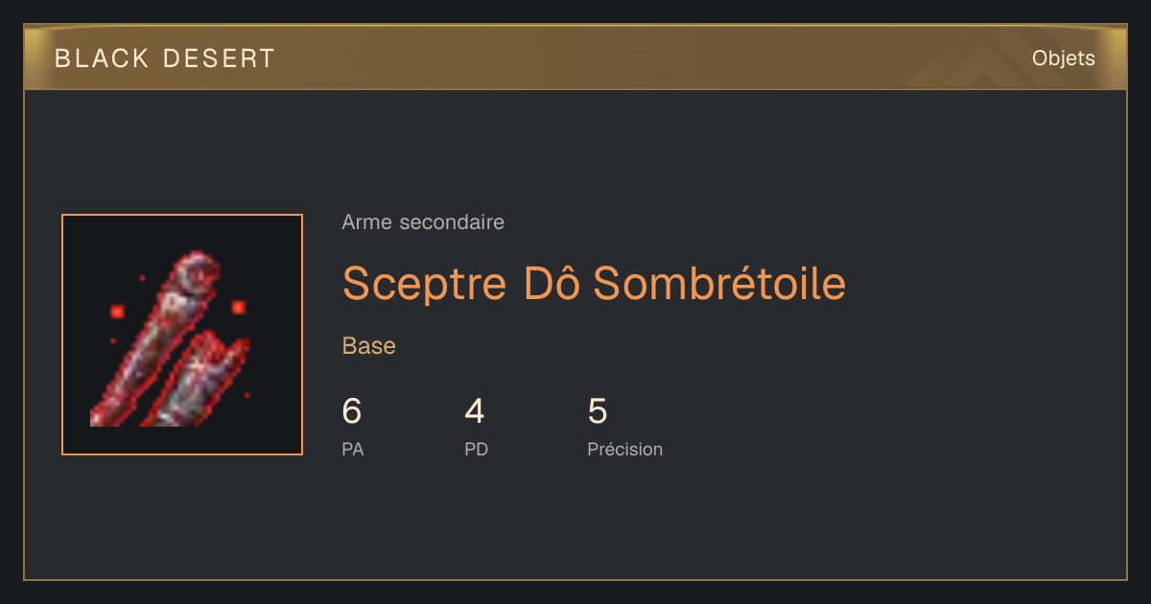The image size is (1151, 604).
Task: Click the gold header banner background
Action: tap(575, 58)
